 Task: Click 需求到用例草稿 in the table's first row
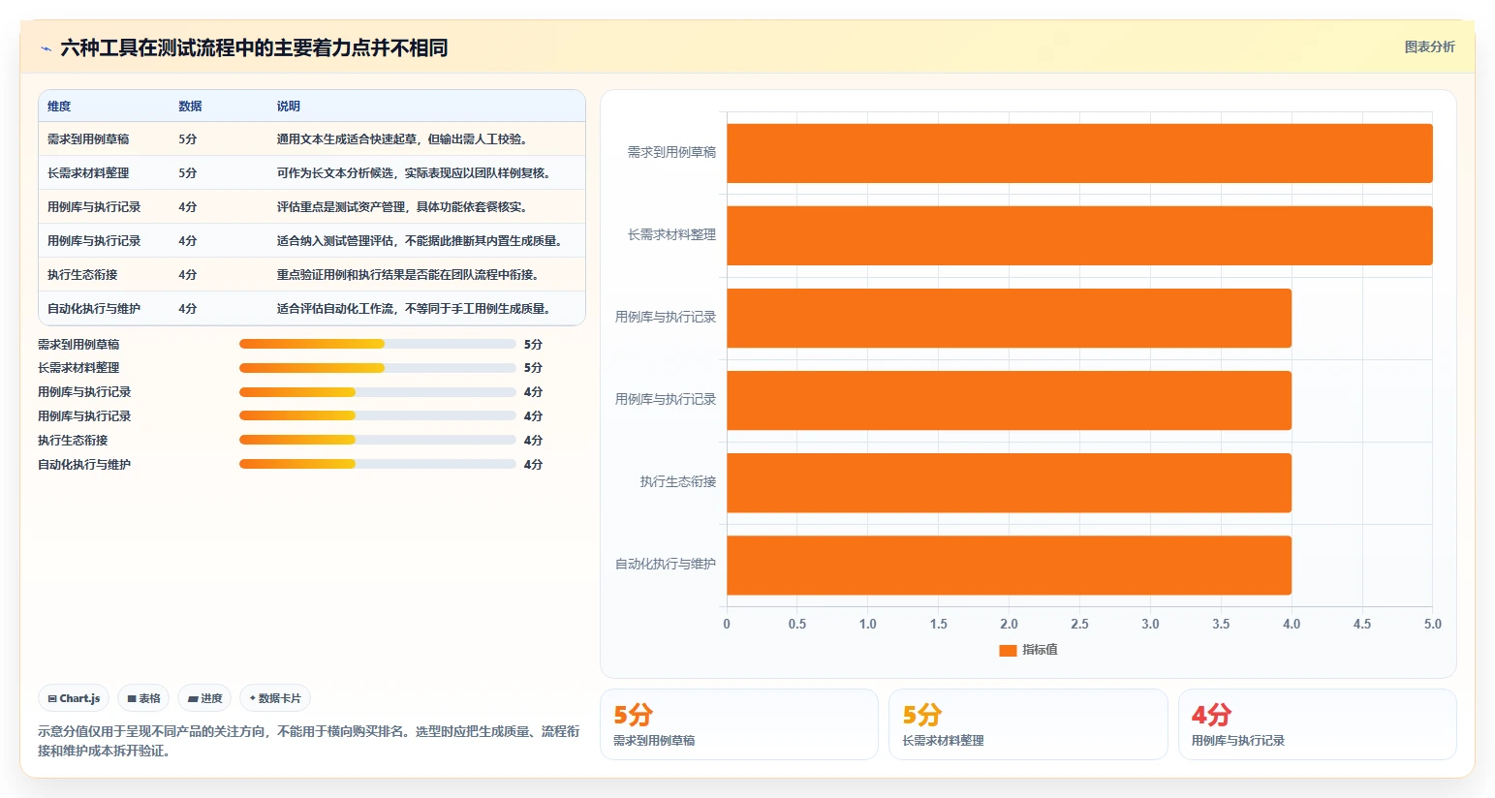pyautogui.click(x=88, y=139)
